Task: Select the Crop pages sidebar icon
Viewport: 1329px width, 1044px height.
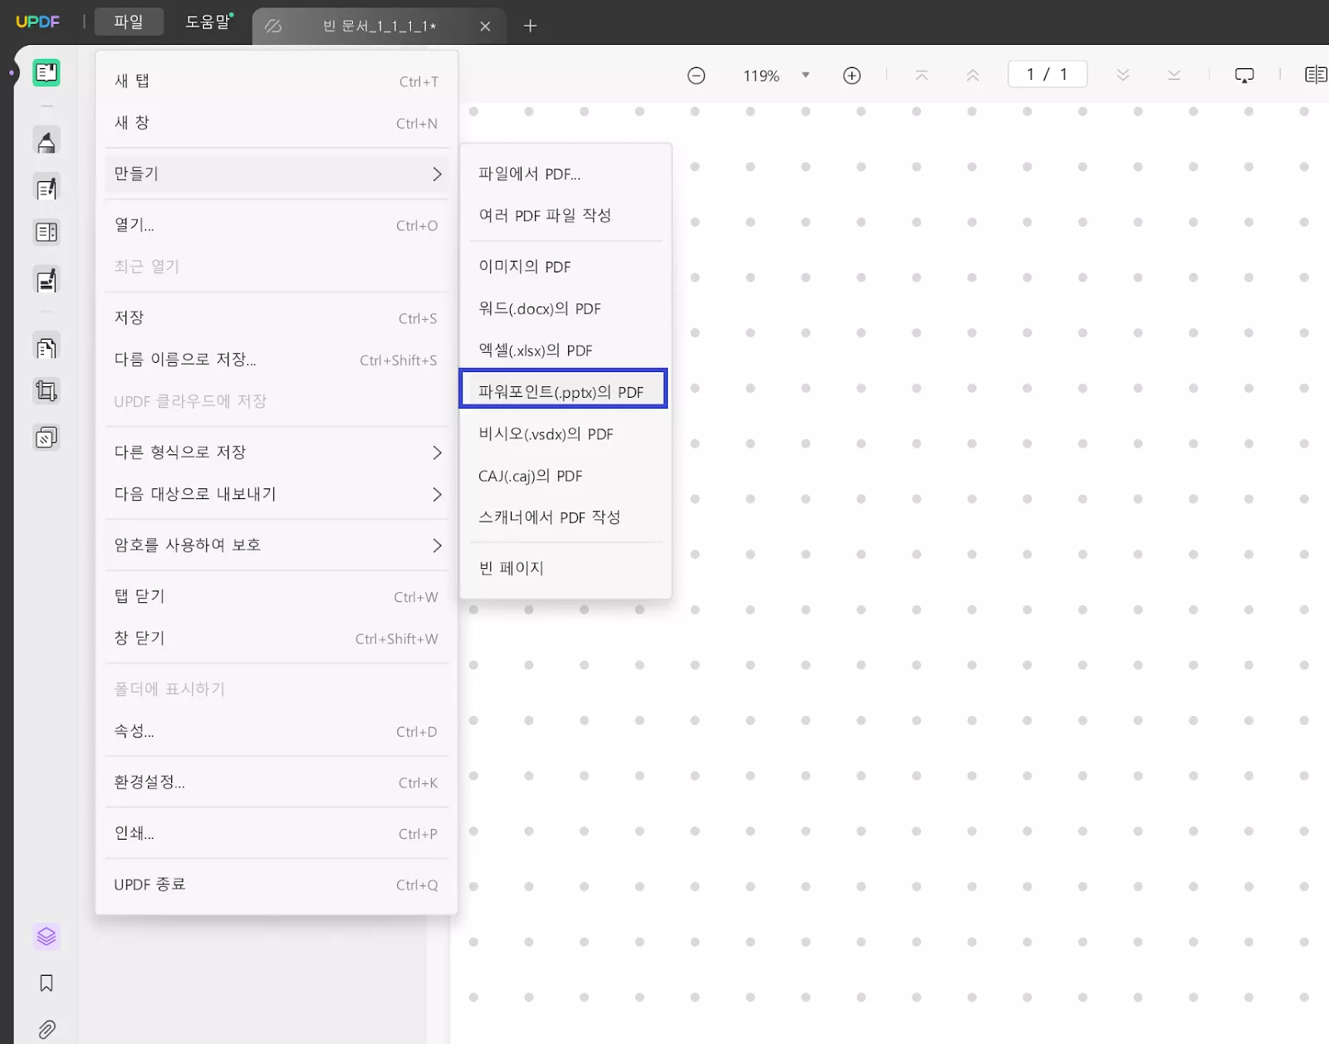Action: click(47, 390)
